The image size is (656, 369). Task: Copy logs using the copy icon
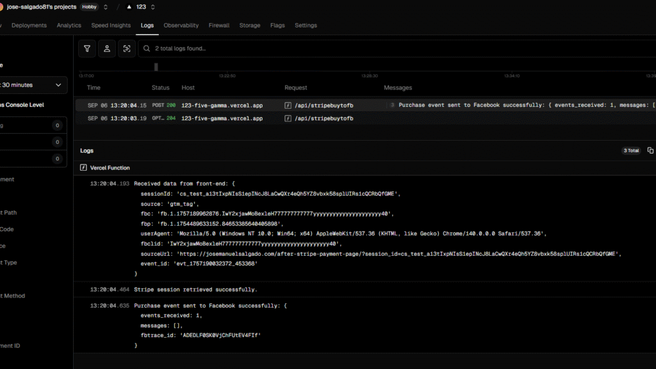(x=650, y=151)
